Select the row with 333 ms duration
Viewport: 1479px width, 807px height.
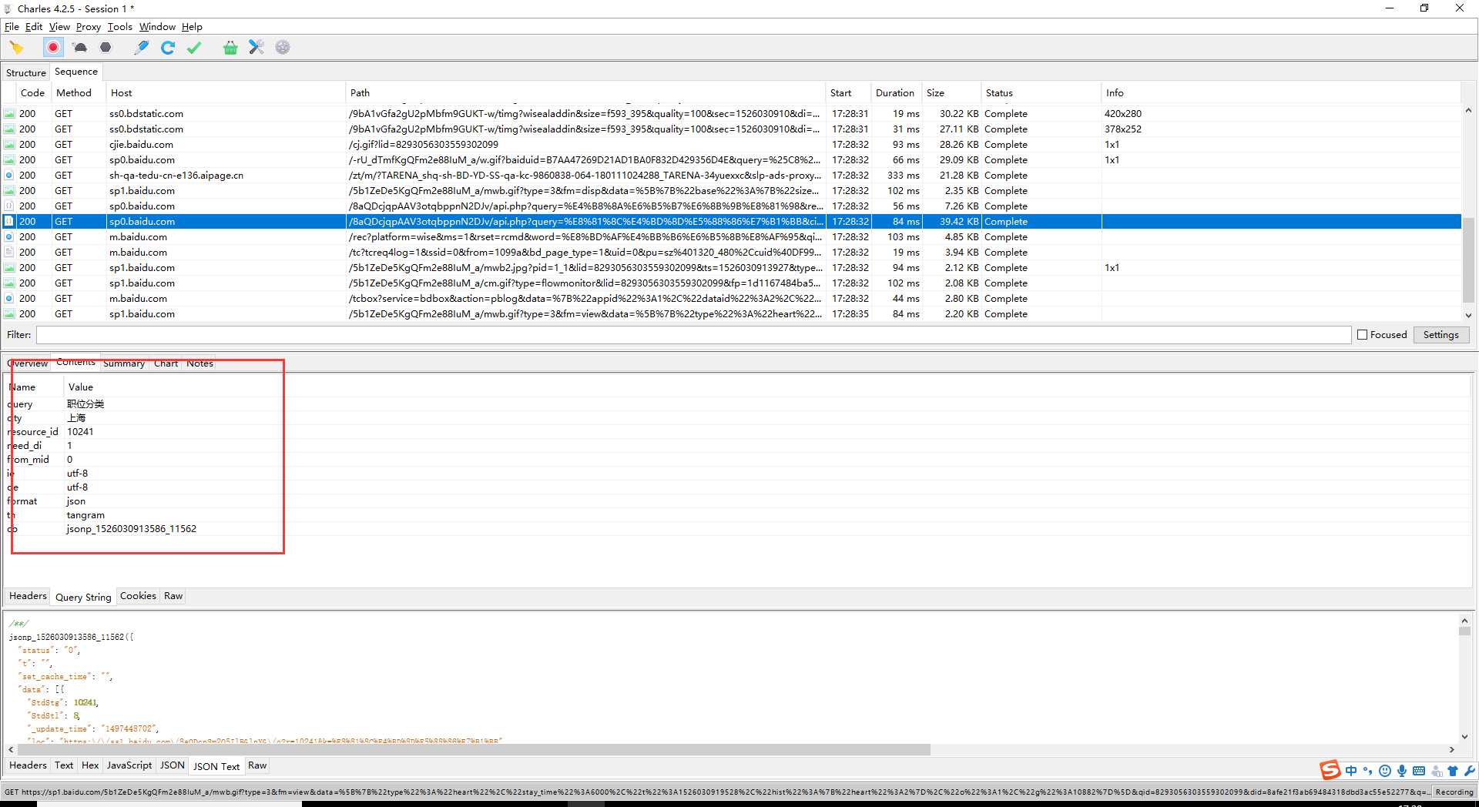point(732,176)
